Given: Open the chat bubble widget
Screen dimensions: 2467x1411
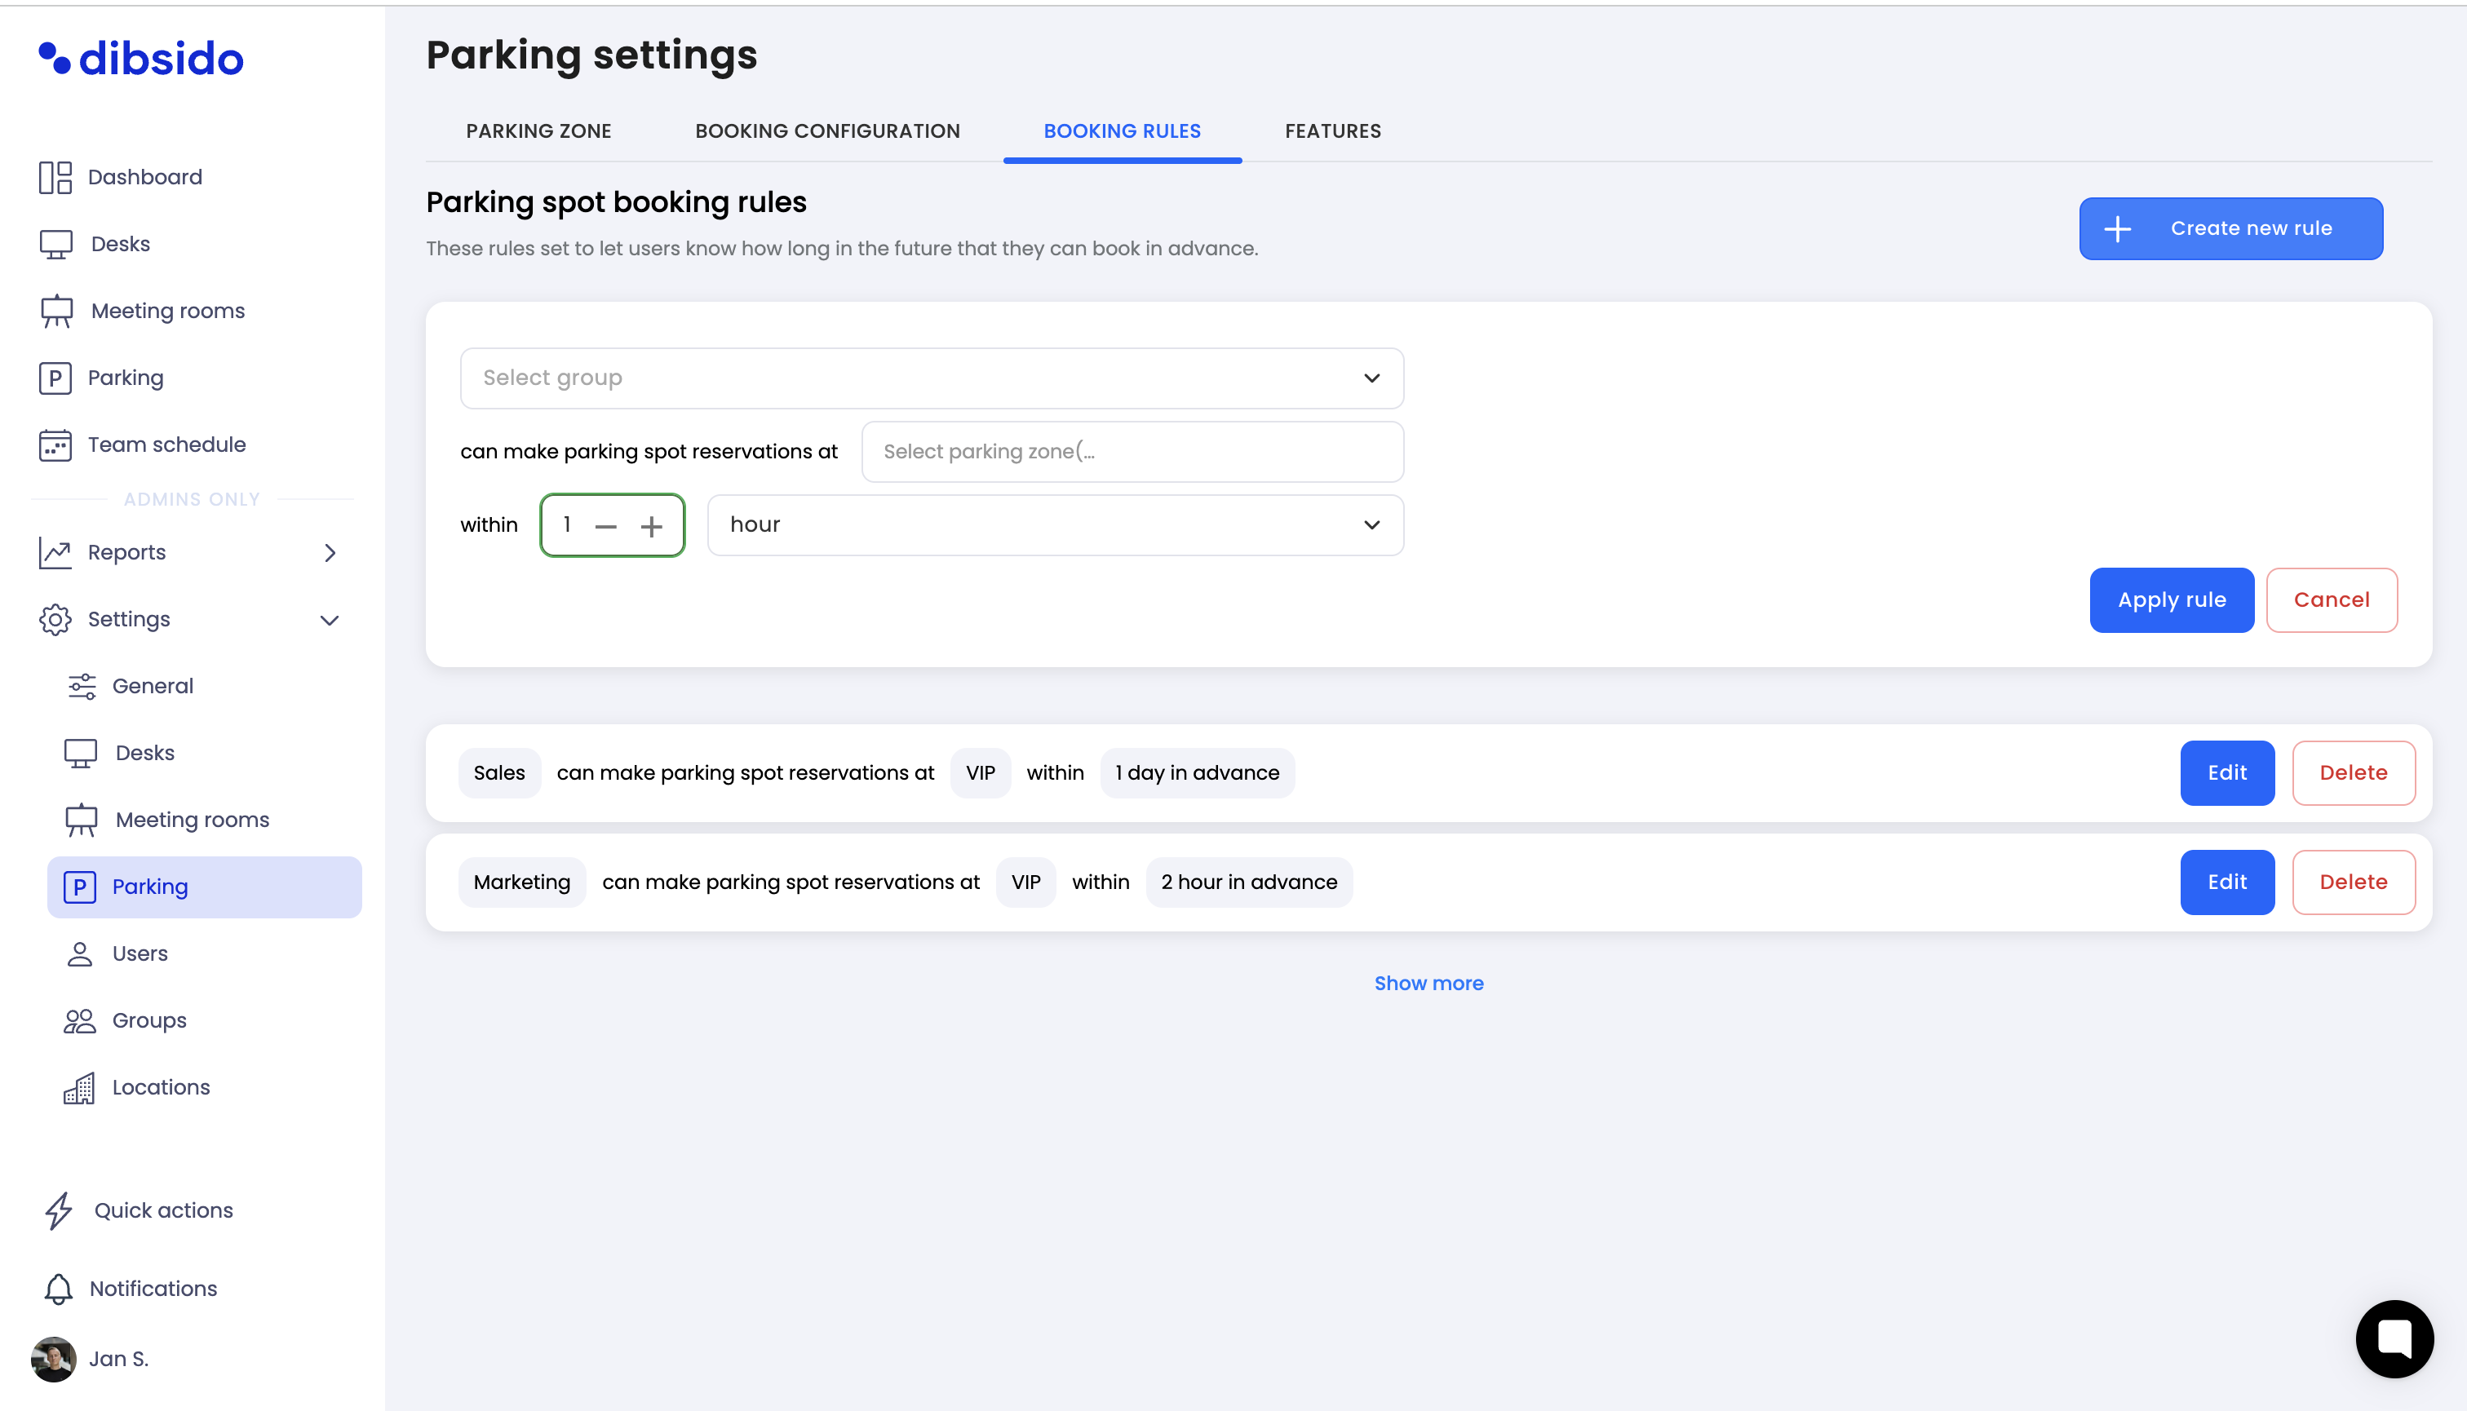Looking at the screenshot, I should pyautogui.click(x=2394, y=1338).
